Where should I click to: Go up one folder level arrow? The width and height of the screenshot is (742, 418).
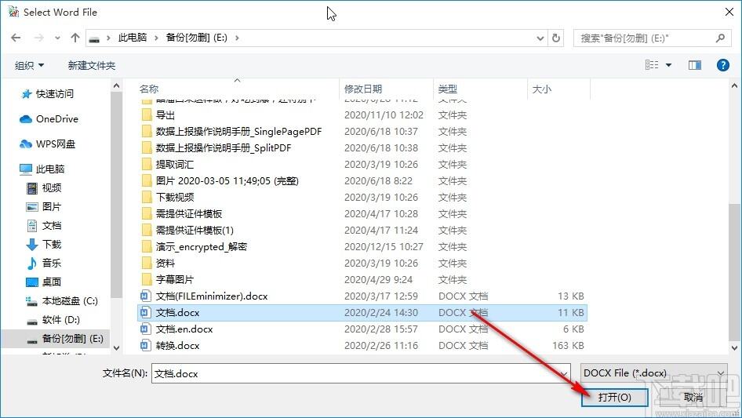(75, 38)
